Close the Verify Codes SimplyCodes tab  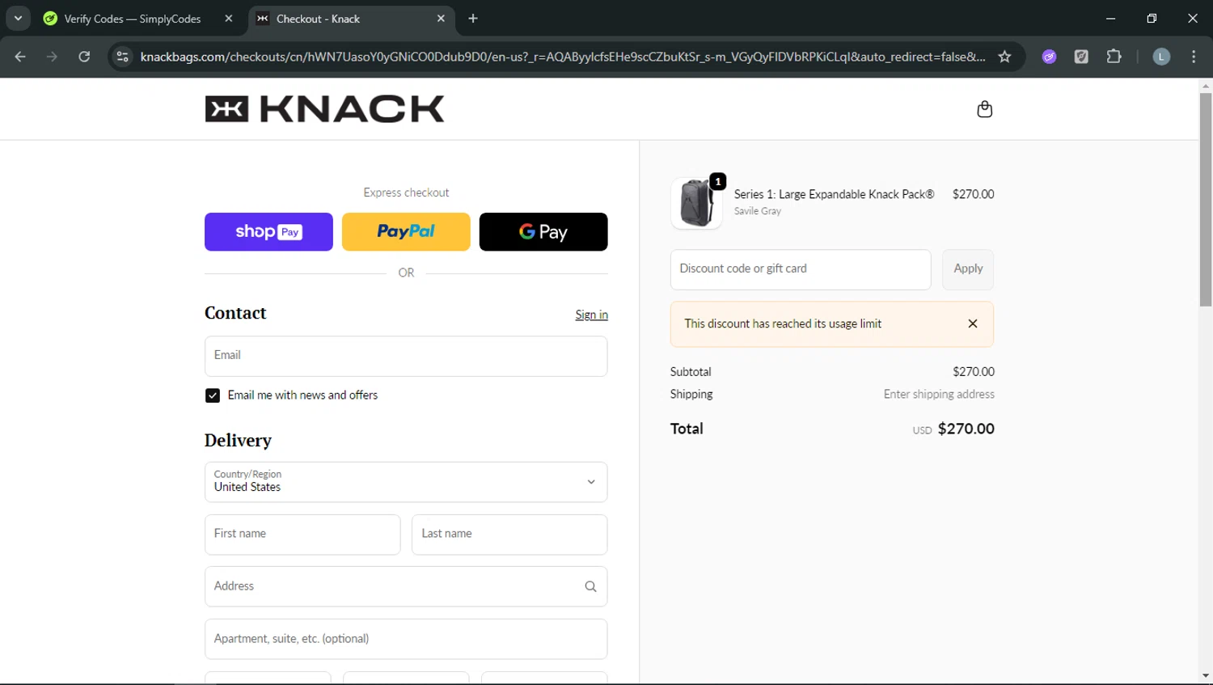coord(229,19)
